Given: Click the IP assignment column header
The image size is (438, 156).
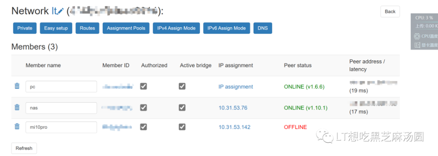Looking at the screenshot, I should click(x=236, y=66).
